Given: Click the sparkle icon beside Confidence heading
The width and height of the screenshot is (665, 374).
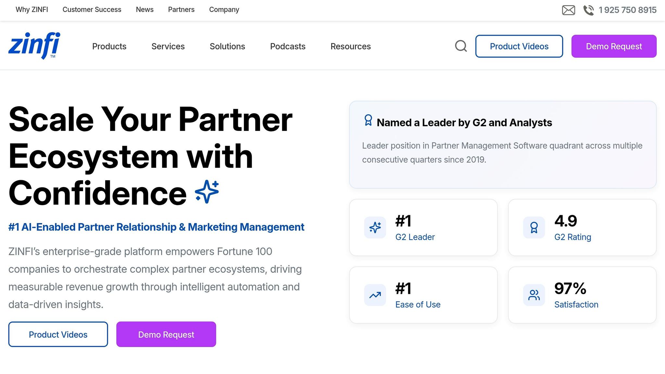Looking at the screenshot, I should click(207, 192).
